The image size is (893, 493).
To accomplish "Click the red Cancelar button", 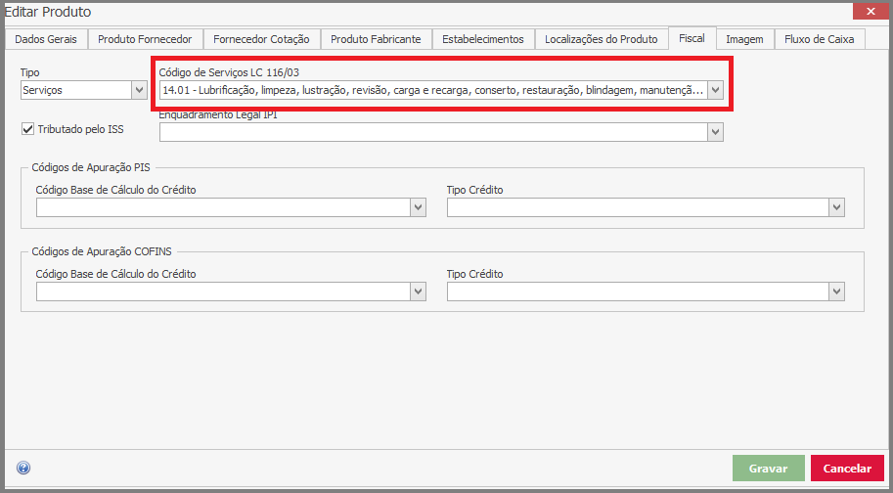I will point(847,469).
